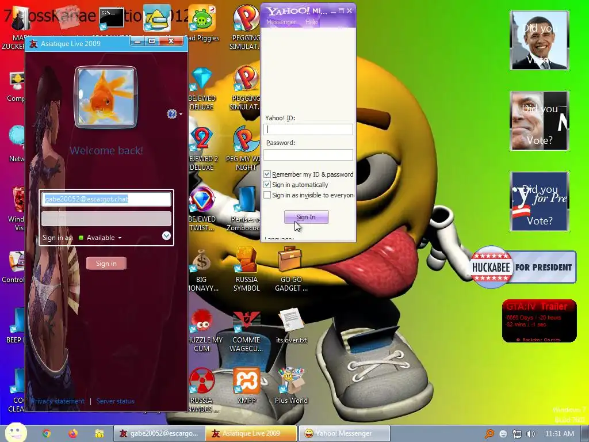The height and width of the screenshot is (442, 589).
Task: Select the BIG MONAYY money bag icon
Action: click(x=202, y=260)
